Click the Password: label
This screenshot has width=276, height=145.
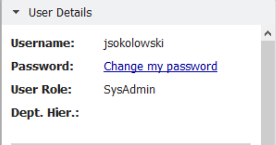[42, 67]
